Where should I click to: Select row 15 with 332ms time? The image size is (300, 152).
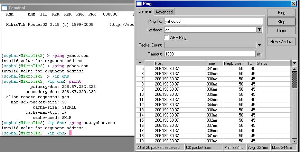tap(214, 120)
